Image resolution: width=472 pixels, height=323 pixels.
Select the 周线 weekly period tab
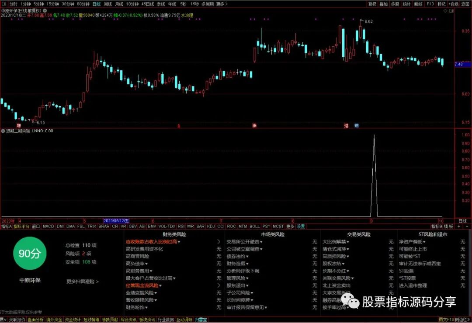click(108, 4)
